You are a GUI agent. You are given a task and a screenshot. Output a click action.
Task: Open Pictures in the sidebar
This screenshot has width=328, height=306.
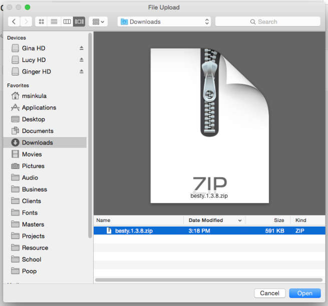click(x=45, y=166)
